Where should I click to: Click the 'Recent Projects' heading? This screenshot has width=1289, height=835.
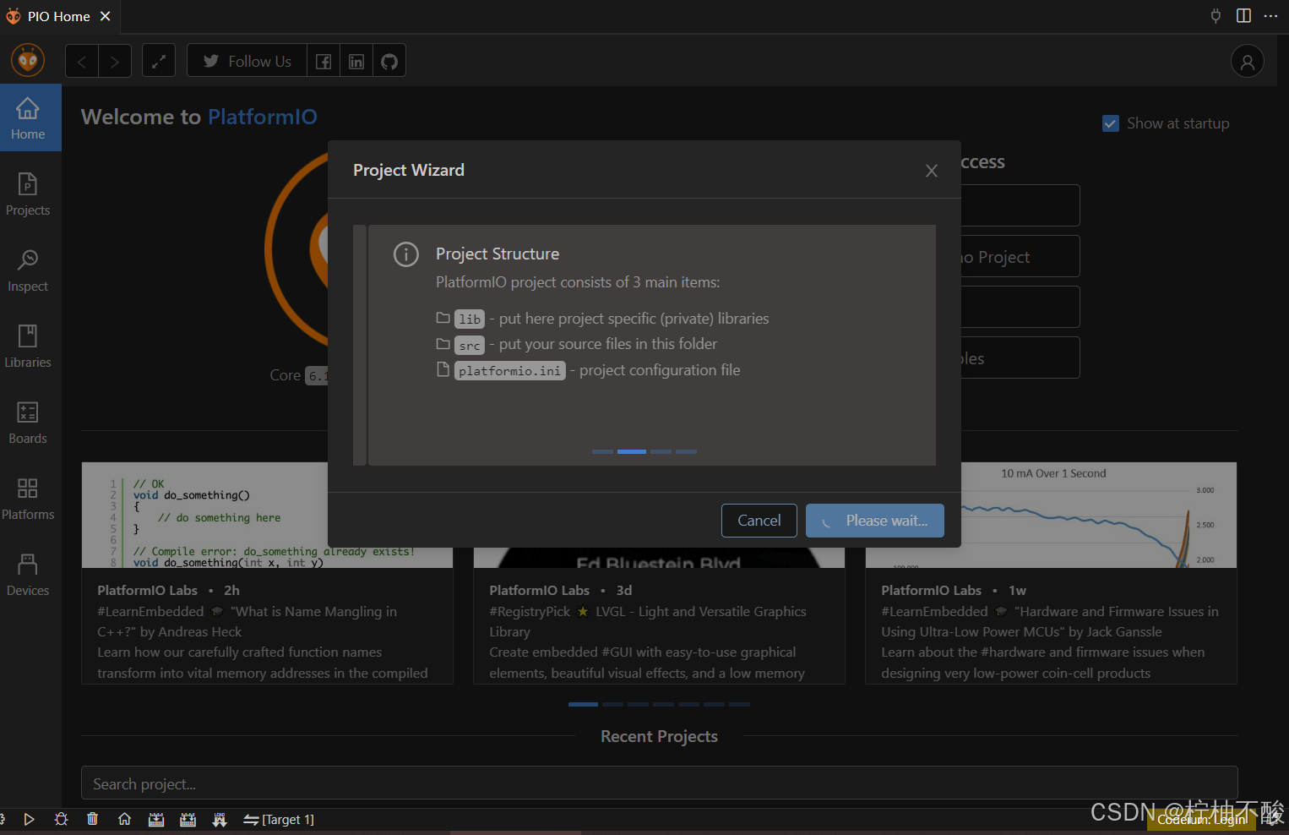(x=659, y=736)
